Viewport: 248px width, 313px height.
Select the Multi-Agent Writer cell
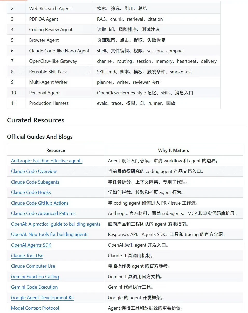[59, 82]
